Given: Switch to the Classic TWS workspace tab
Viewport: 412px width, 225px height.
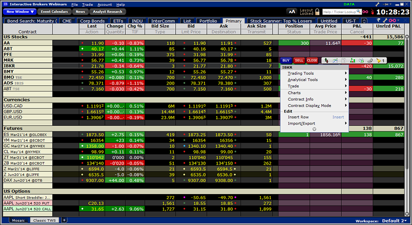Looking at the screenshot, I should 44,220.
